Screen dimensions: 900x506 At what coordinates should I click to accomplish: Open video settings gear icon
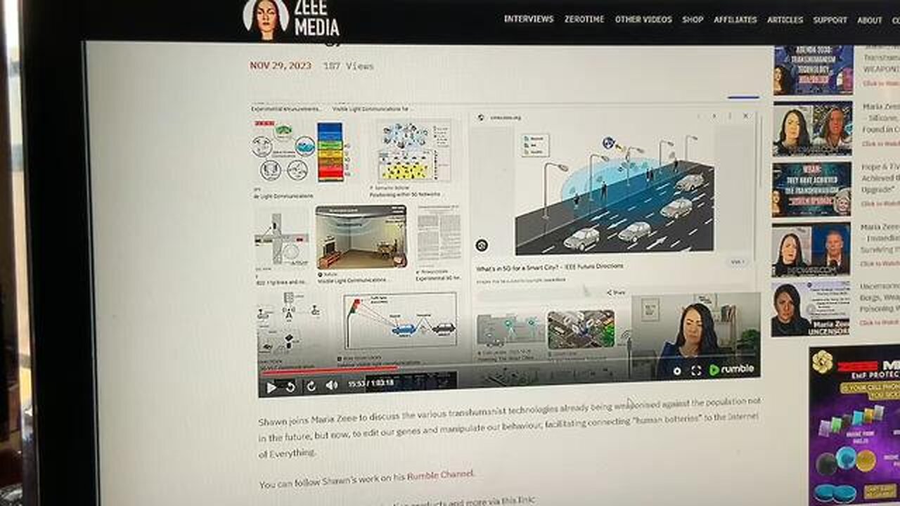pos(677,371)
